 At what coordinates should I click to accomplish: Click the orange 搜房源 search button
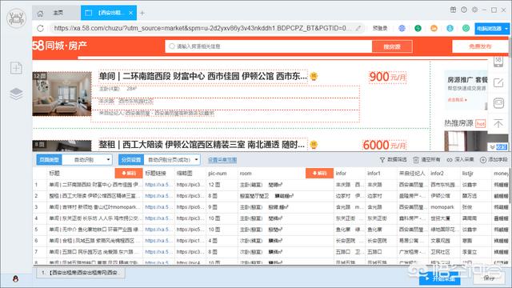pyautogui.click(x=392, y=46)
